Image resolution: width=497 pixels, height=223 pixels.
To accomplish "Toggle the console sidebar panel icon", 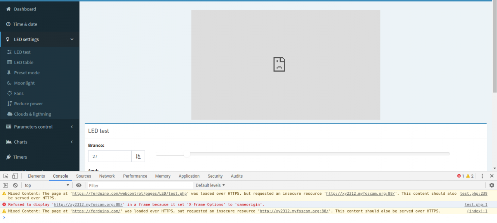I will click(x=5, y=185).
